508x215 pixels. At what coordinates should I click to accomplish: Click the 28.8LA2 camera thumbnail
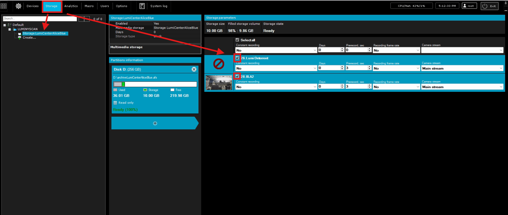click(x=219, y=82)
